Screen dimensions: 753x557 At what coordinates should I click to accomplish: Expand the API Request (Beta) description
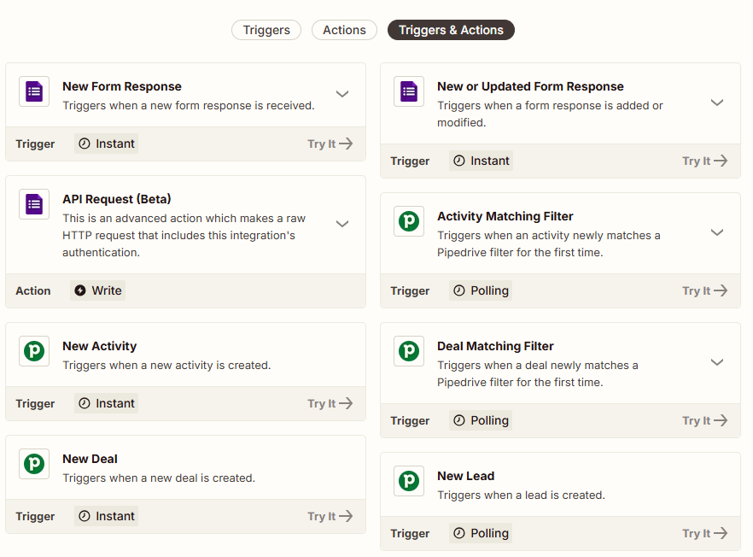[x=342, y=224]
